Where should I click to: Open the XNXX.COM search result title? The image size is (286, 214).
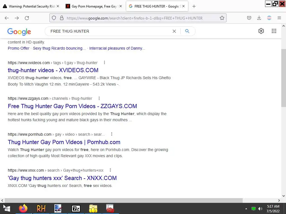point(62,178)
